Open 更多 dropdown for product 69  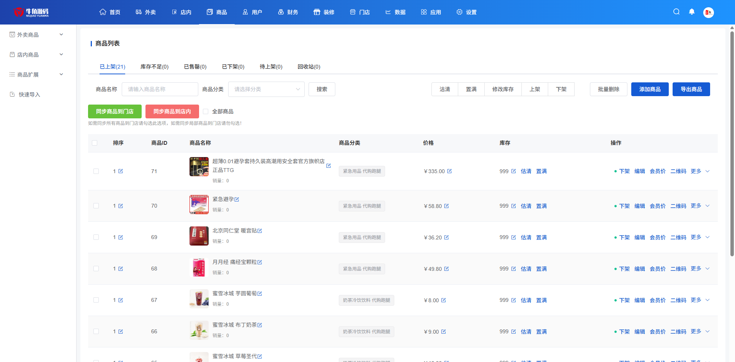[700, 238]
